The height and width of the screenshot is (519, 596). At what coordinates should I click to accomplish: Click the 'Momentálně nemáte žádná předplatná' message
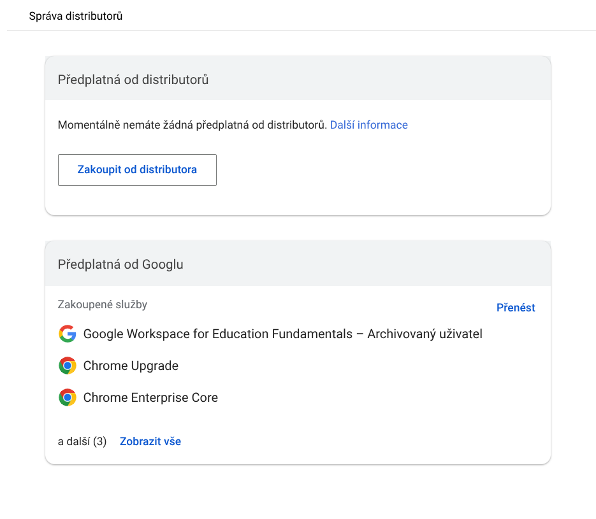click(x=192, y=125)
